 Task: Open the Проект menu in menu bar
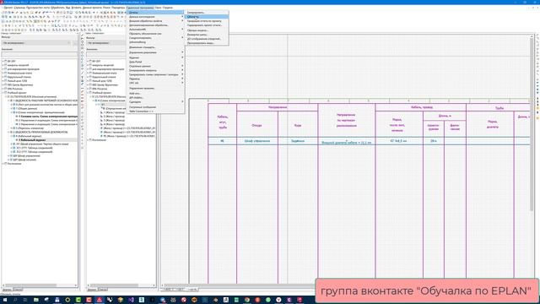[8, 8]
